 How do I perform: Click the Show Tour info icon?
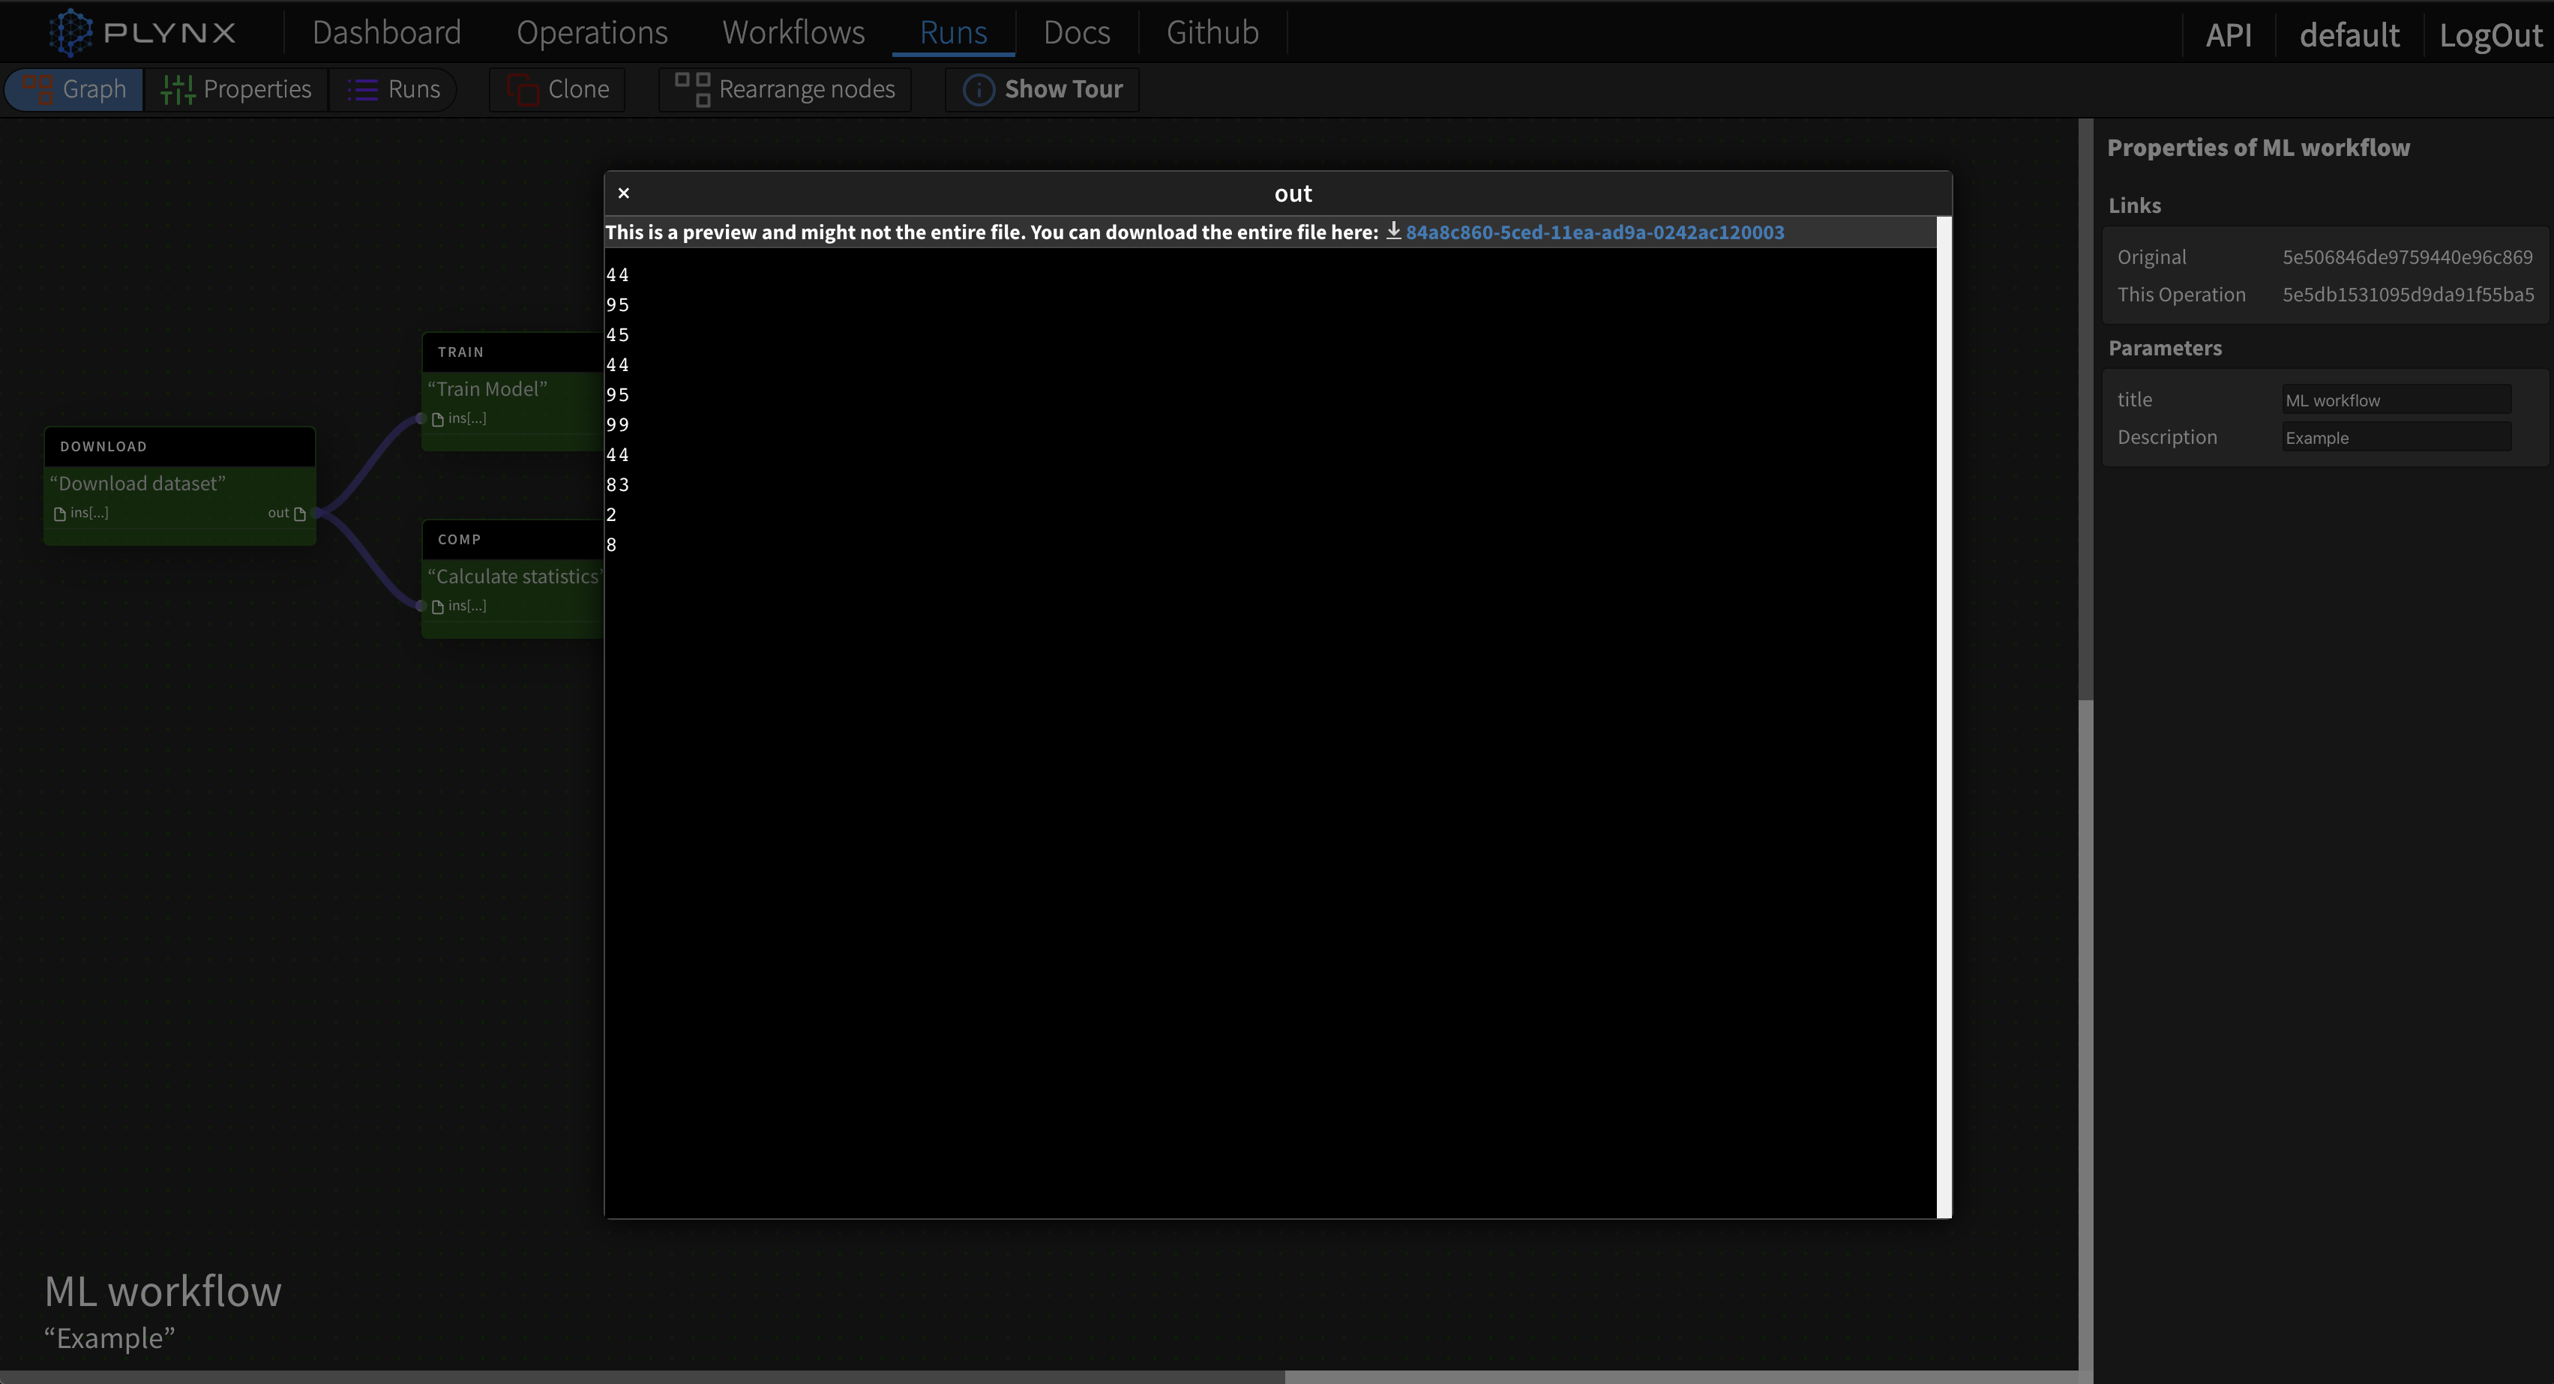pyautogui.click(x=978, y=90)
